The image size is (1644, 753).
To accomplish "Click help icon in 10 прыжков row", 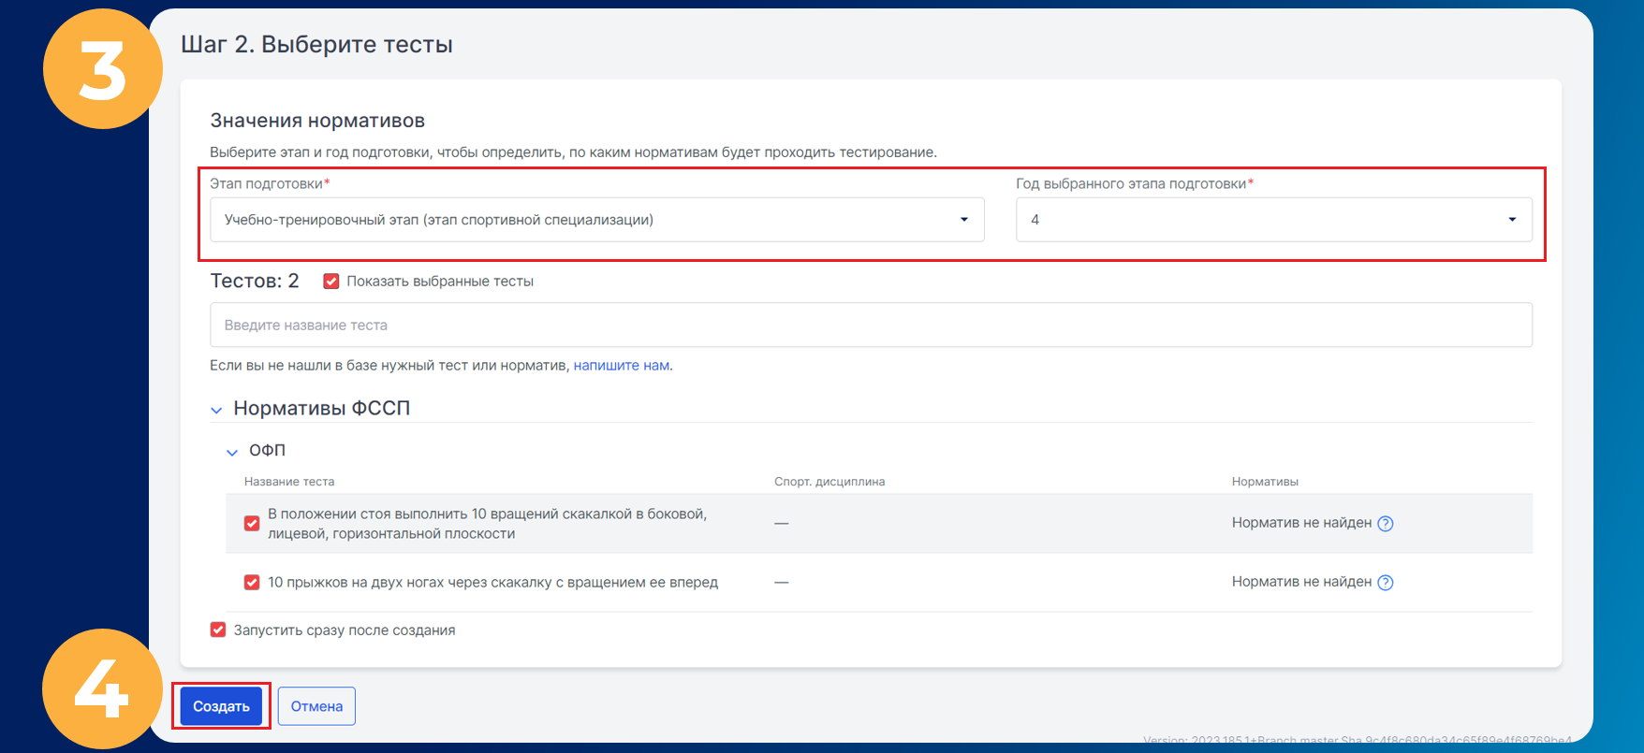I will [1386, 582].
